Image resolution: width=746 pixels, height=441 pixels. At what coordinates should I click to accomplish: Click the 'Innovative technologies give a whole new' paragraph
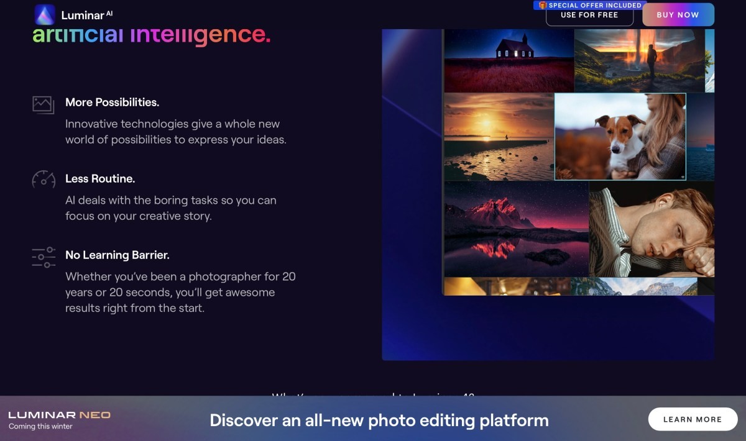coord(176,132)
